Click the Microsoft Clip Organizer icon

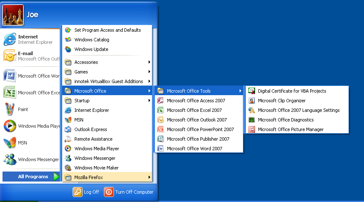click(x=252, y=101)
